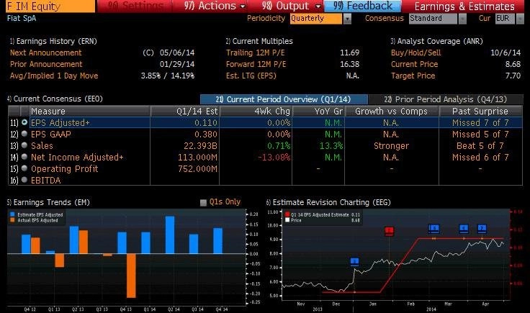
Task: Open the Current Multiples section link
Action: point(259,41)
